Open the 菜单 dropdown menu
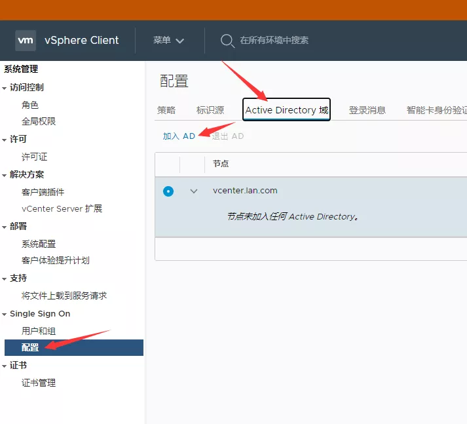The image size is (467, 424). click(168, 41)
